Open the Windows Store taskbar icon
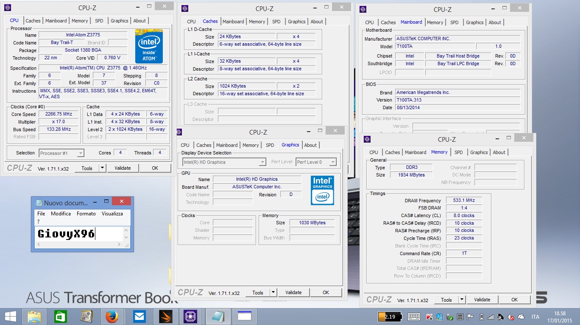 [61, 317]
